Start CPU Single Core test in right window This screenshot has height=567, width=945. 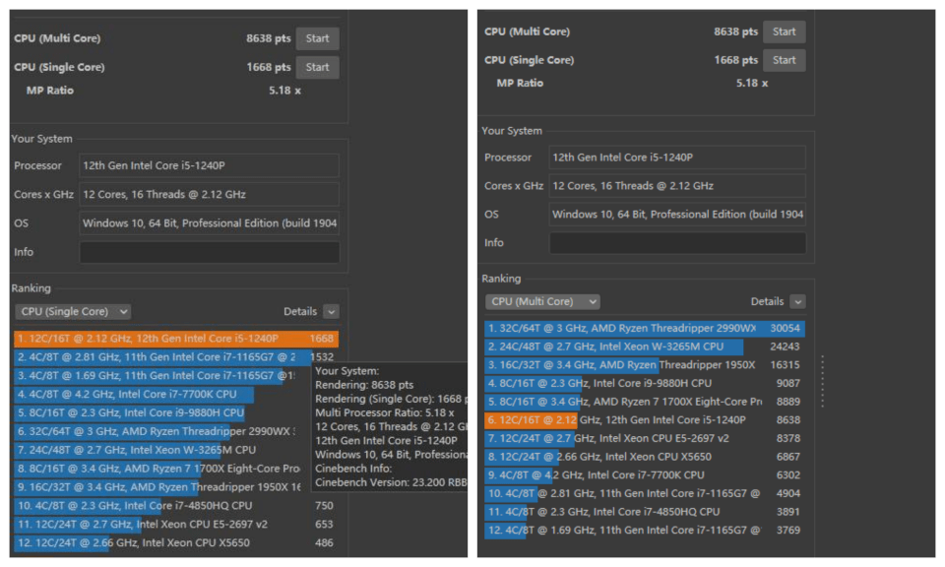point(785,60)
